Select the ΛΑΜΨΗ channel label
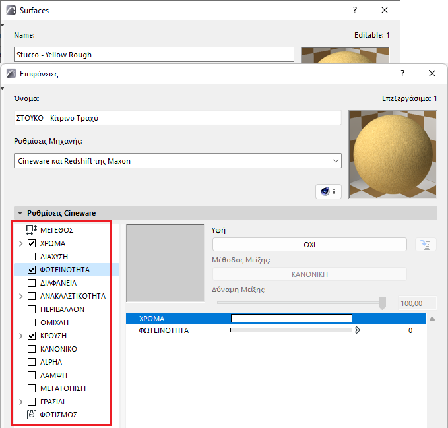 pyautogui.click(x=53, y=375)
